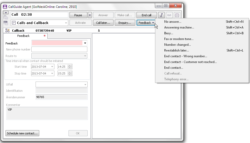This screenshot has width=250, height=143.
Task: Expand the Utfall dropdown
Action: [x=85, y=84]
